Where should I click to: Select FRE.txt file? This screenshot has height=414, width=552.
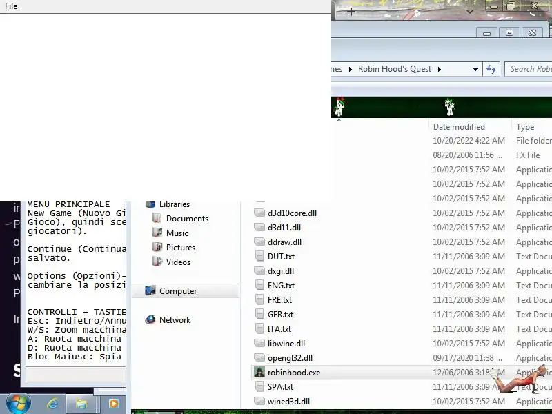pyautogui.click(x=279, y=300)
